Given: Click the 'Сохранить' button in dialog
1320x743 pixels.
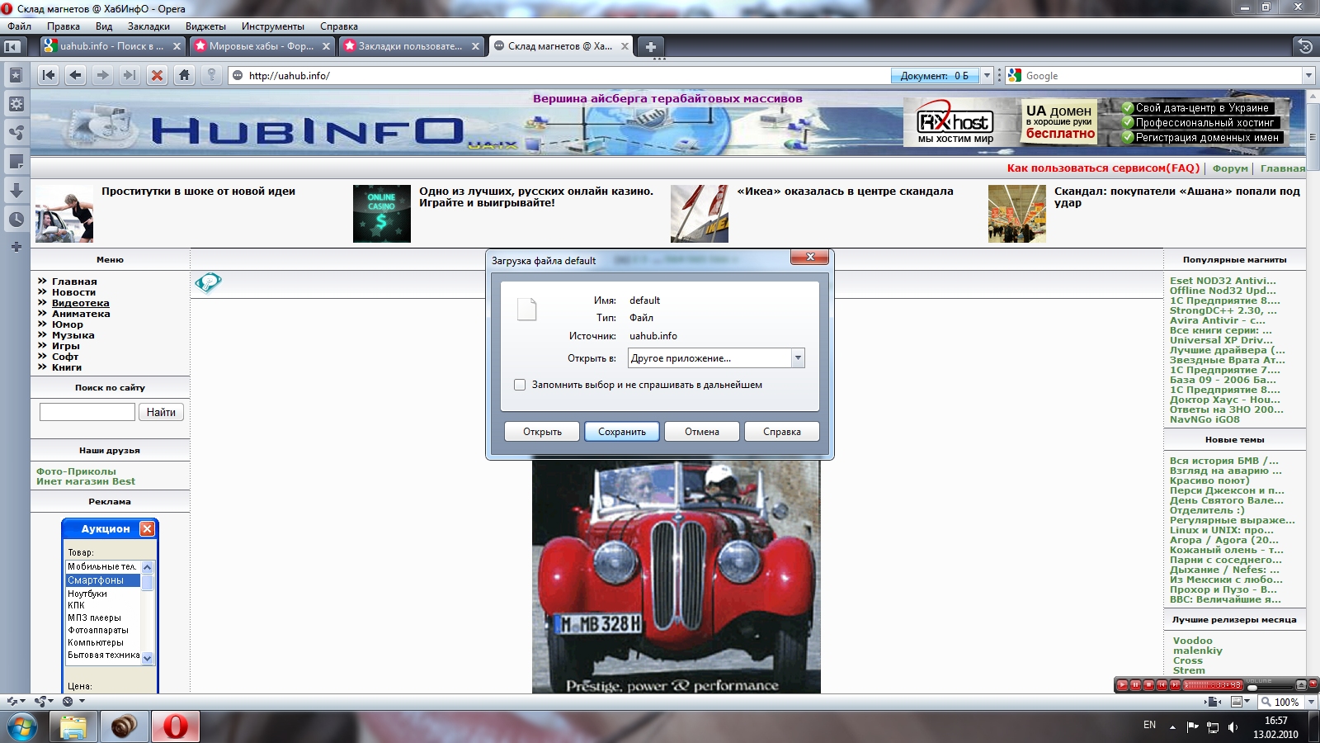Looking at the screenshot, I should coord(621,432).
